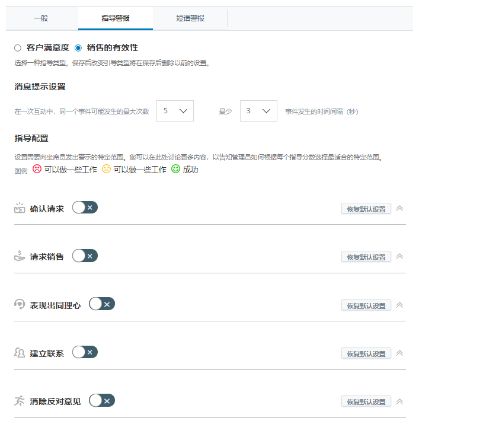Viewport: 483px width, 437px height.
Task: Collapse the 表现出同理心 section chevron
Action: pos(399,305)
